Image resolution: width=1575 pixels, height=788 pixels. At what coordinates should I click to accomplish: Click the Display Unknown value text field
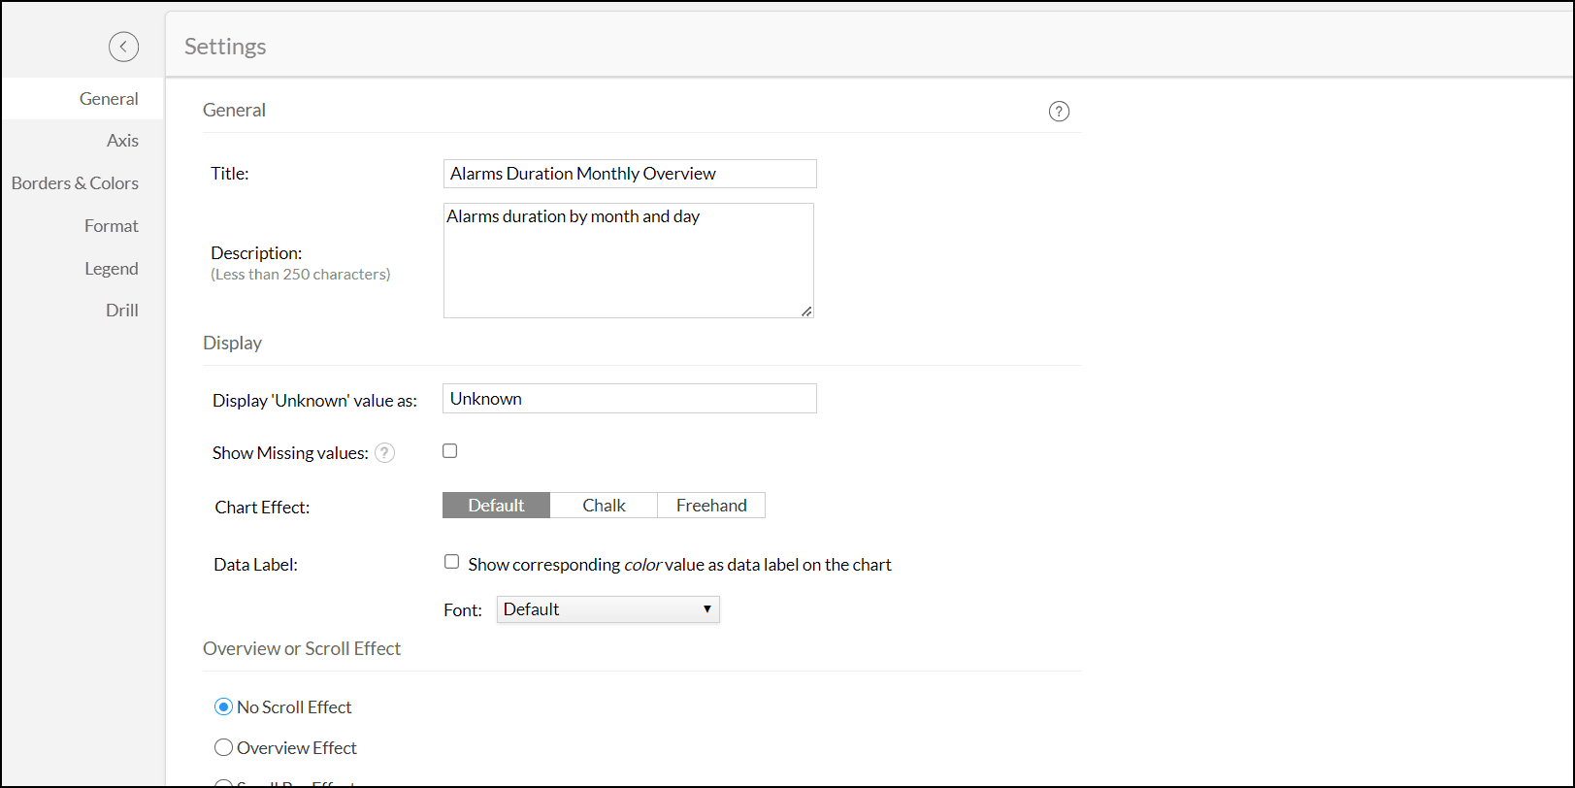coord(629,399)
